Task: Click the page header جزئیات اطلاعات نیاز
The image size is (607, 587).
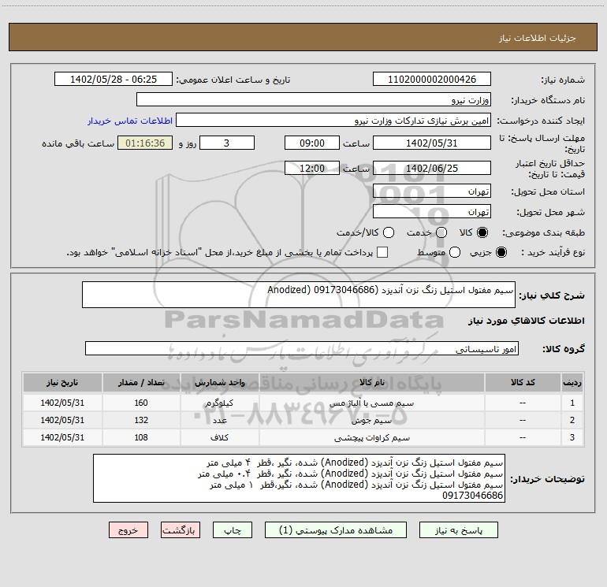Action: point(538,38)
